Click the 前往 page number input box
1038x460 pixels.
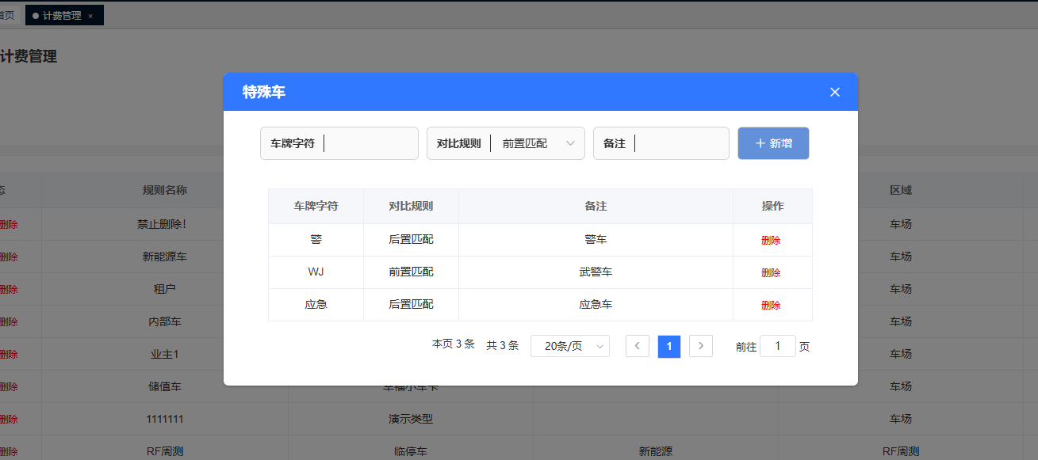[778, 346]
